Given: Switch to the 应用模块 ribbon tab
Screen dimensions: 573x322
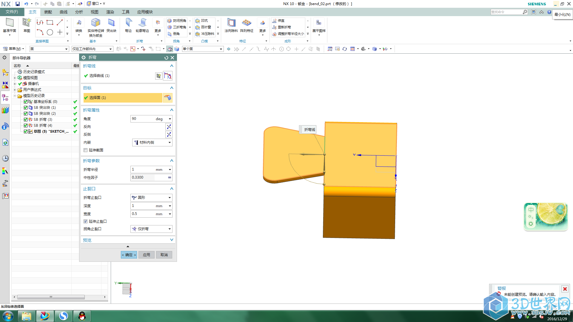Looking at the screenshot, I should pyautogui.click(x=145, y=12).
